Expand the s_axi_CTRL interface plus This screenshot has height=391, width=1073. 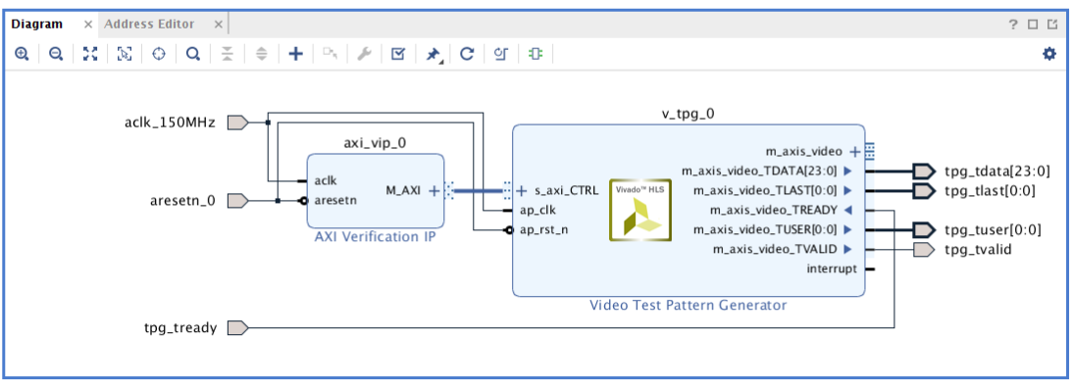coord(522,191)
